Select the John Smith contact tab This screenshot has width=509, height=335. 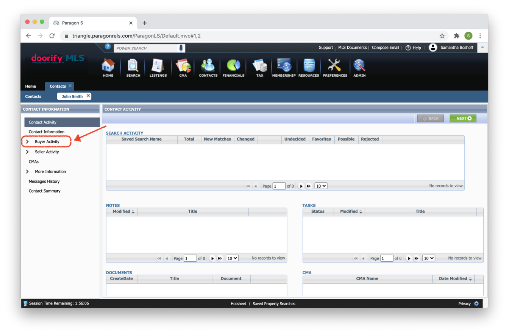tap(72, 96)
